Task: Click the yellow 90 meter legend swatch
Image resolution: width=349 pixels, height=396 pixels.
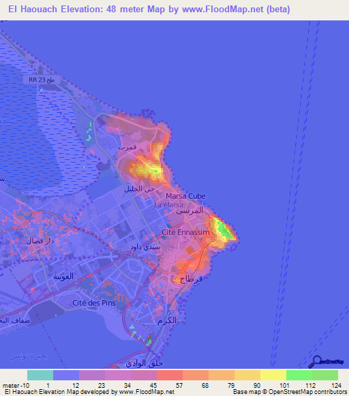Action: (273, 375)
